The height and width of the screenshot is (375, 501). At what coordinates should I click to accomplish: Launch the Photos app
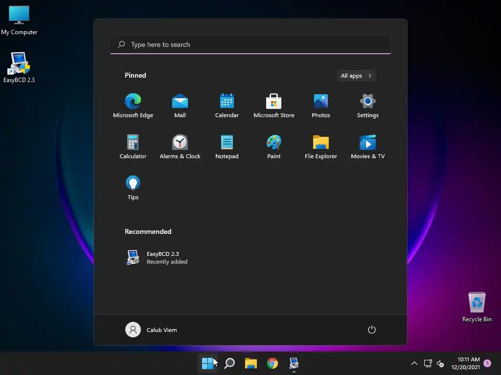coord(321,106)
